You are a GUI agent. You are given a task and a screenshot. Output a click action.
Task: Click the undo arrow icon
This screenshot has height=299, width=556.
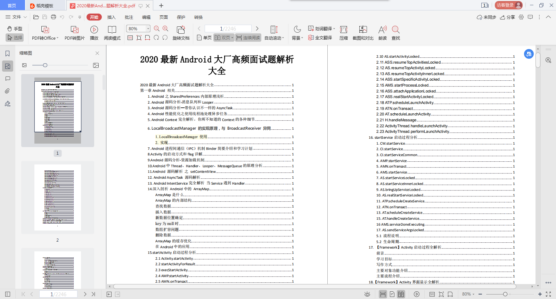[62, 17]
